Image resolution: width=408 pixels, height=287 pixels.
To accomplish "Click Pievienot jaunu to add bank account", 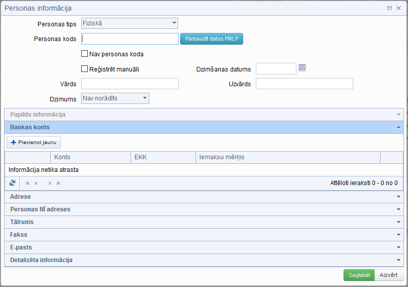I will [33, 142].
